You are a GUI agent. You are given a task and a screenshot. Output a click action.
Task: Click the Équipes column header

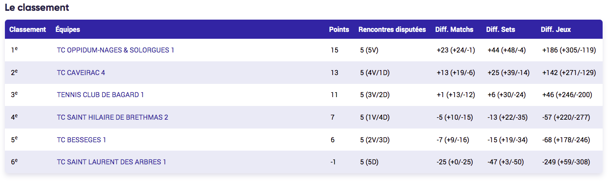coord(68,29)
